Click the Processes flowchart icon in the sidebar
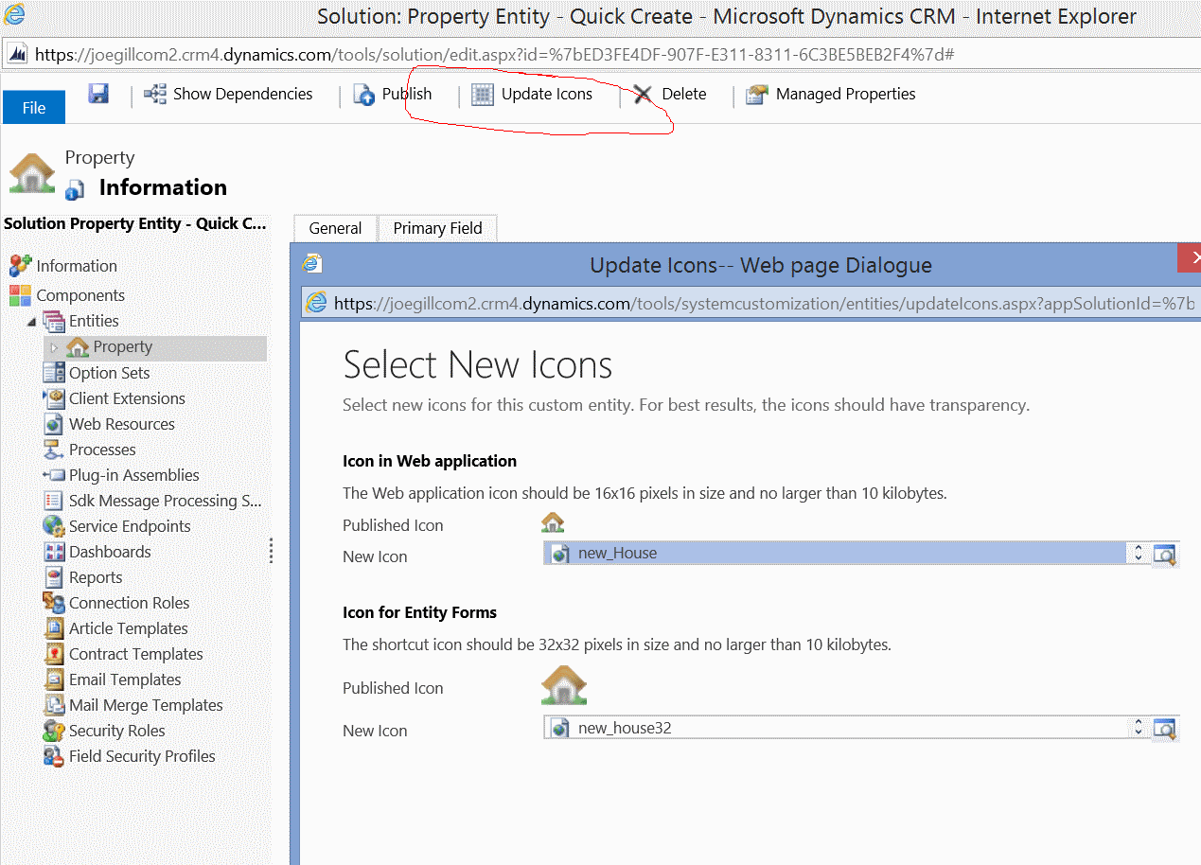The image size is (1201, 865). point(55,449)
